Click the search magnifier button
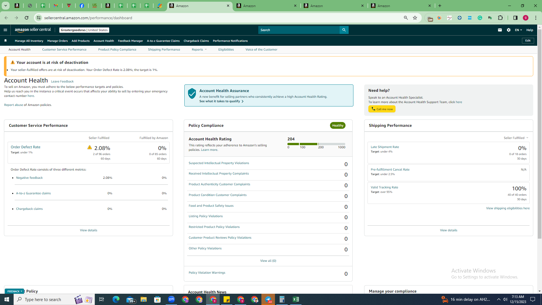542x305 pixels. tap(344, 30)
